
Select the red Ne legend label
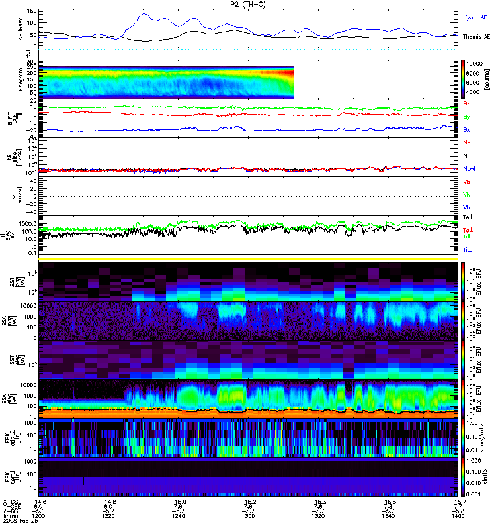pyautogui.click(x=467, y=142)
